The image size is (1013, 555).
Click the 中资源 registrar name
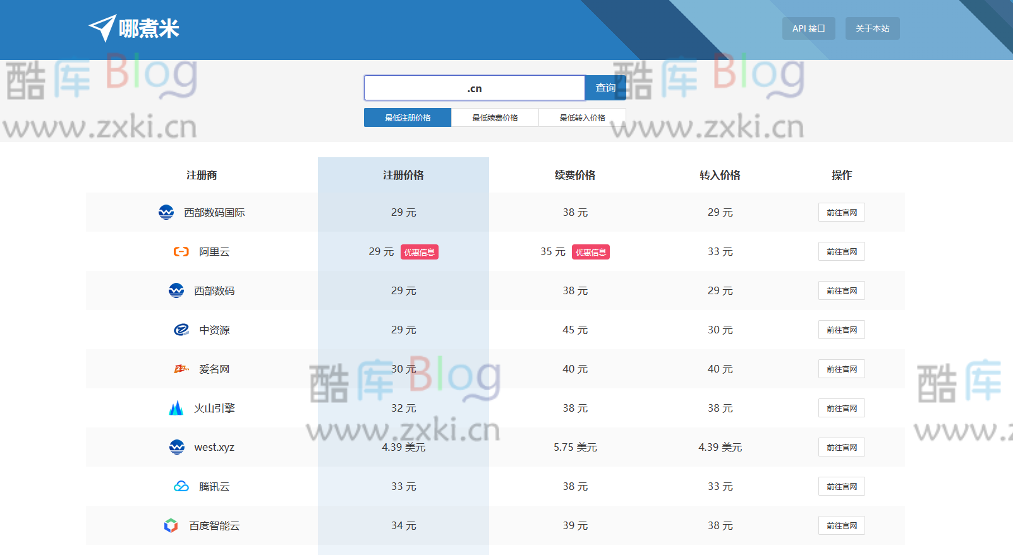coord(214,330)
